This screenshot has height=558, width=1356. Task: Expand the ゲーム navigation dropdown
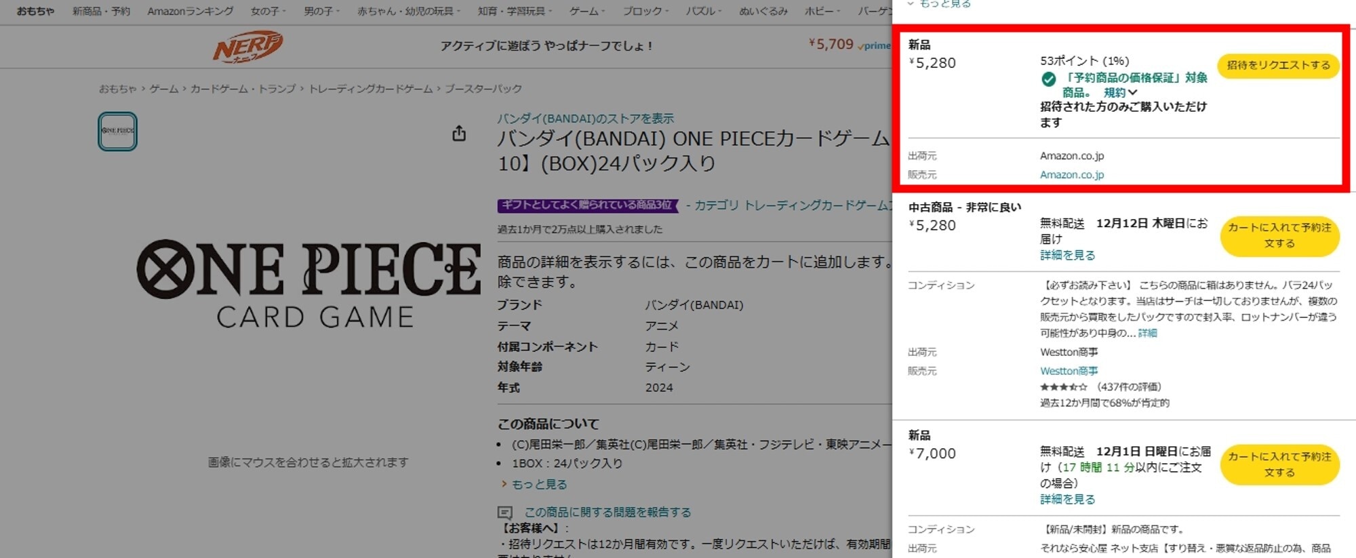point(587,11)
